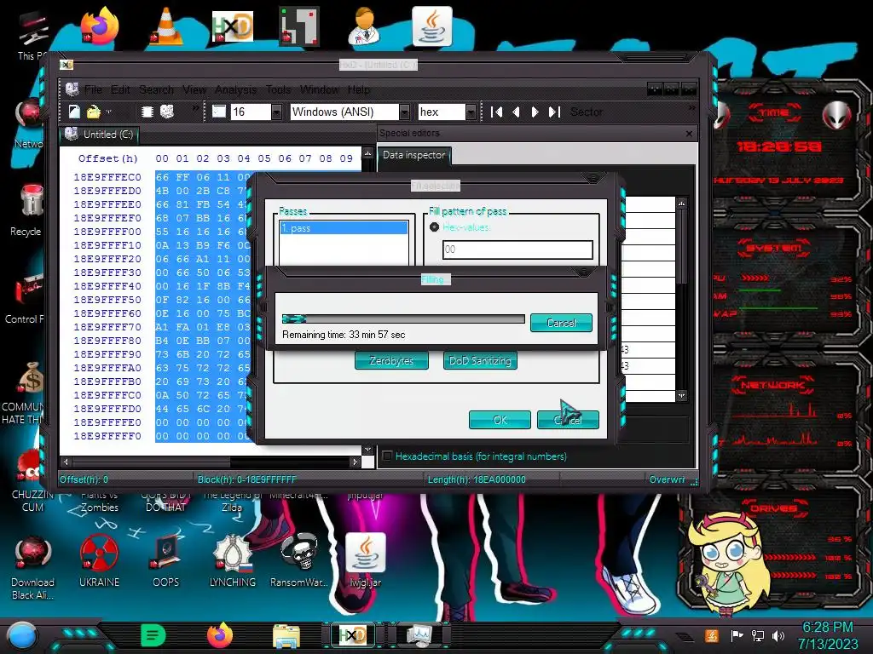Open the Windows (ANSI) charset dropdown
The height and width of the screenshot is (654, 873).
point(405,112)
